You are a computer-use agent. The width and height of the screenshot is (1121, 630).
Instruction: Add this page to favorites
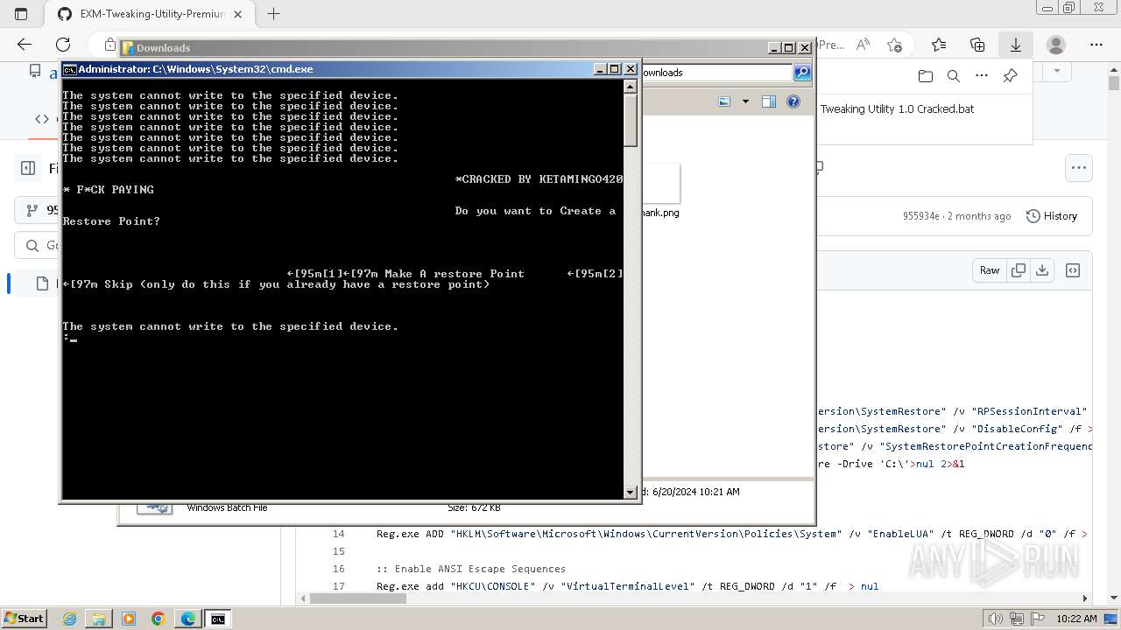894,45
